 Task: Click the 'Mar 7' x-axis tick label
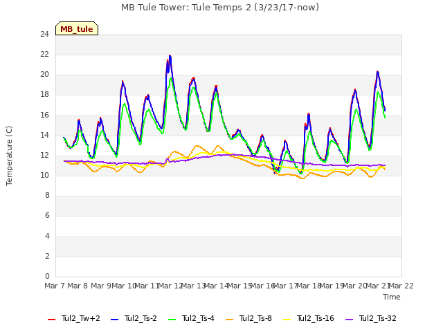pyautogui.click(x=55, y=286)
